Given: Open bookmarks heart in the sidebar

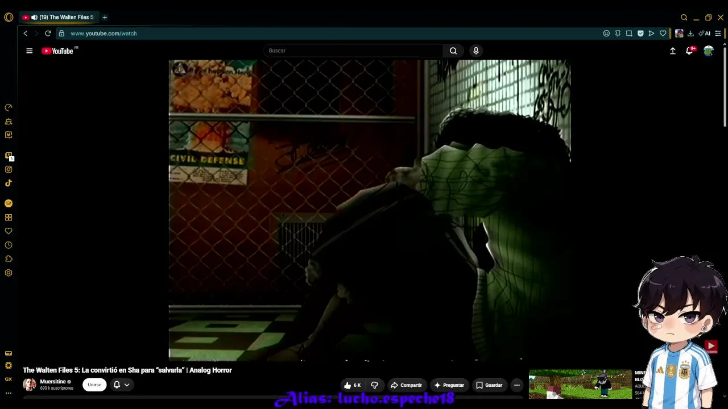Looking at the screenshot, I should pyautogui.click(x=9, y=231).
